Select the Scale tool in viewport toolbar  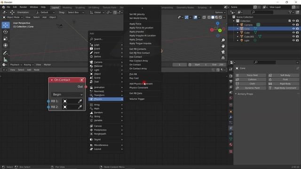[5, 38]
